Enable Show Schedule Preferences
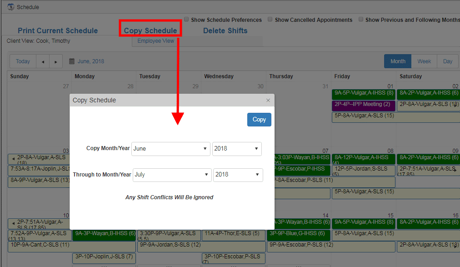Screen dimensions: 460x267 [186, 19]
